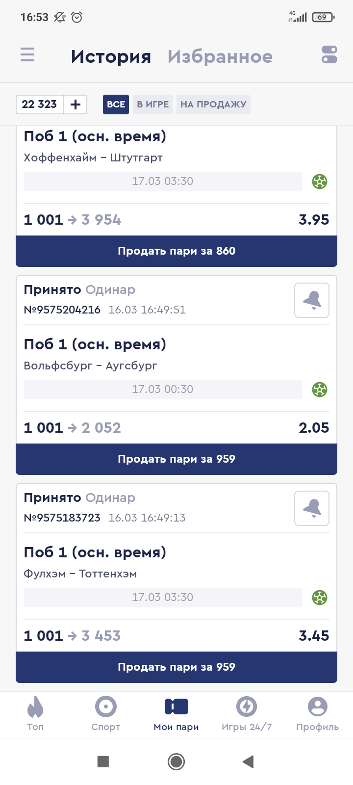Switch to the Избранное tab
The image size is (353, 785).
pos(220,56)
